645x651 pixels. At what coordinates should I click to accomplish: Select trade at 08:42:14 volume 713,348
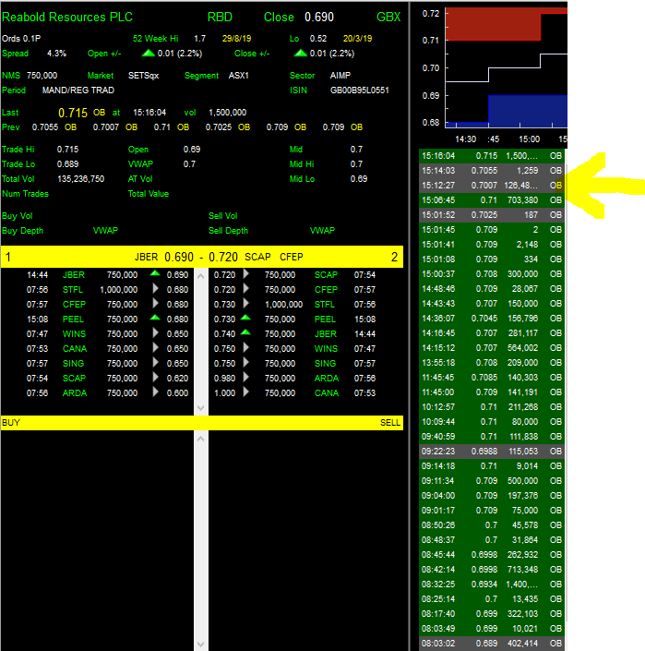point(492,569)
